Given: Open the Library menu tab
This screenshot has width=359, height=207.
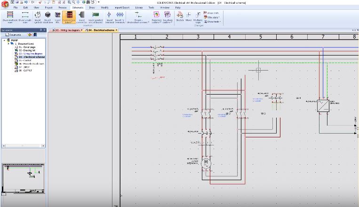Looking at the screenshot, I should [x=139, y=8].
